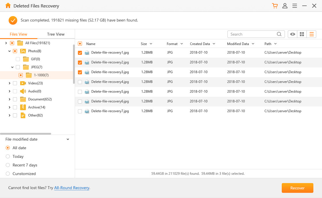Click the orange Recover button

[297, 188]
